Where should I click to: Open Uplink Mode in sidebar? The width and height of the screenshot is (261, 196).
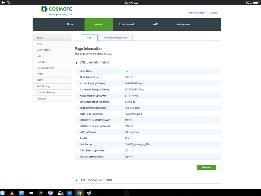pyautogui.click(x=52, y=50)
